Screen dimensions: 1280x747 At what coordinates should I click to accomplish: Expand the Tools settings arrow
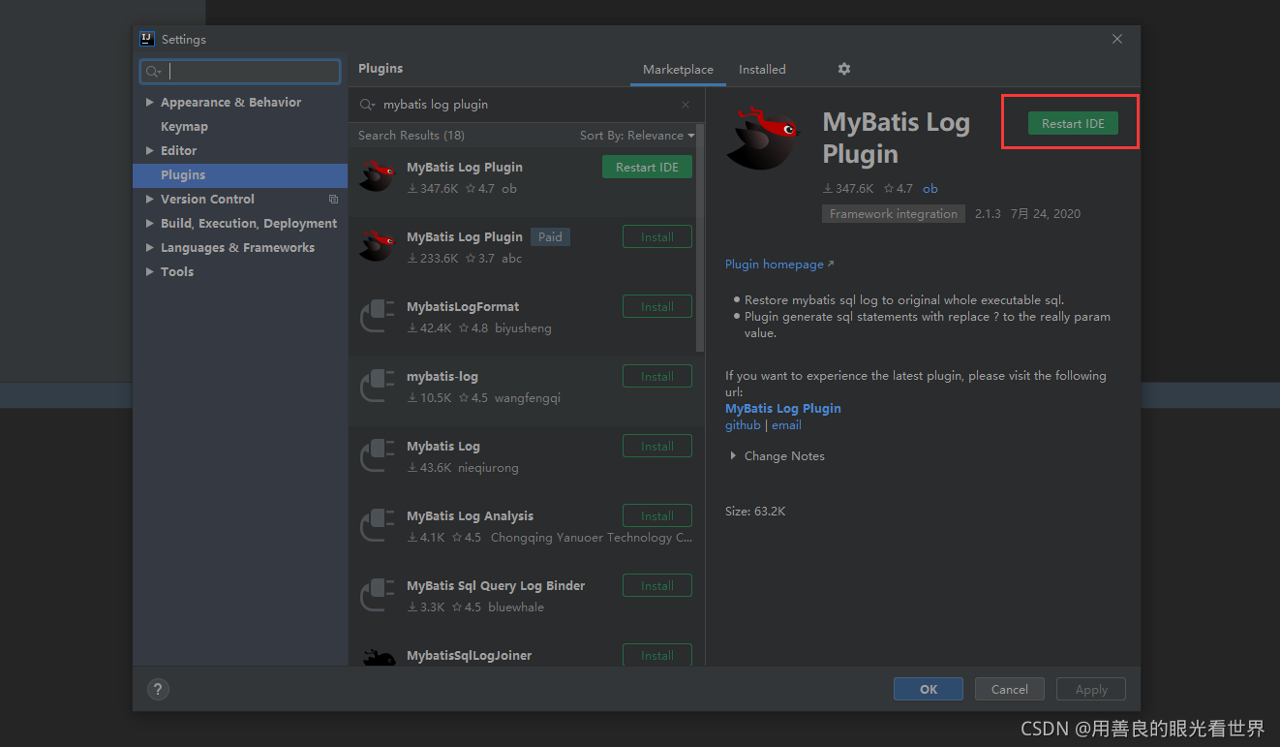point(149,271)
